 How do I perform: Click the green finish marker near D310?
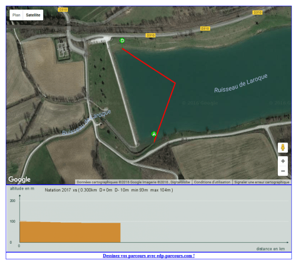pos(122,40)
